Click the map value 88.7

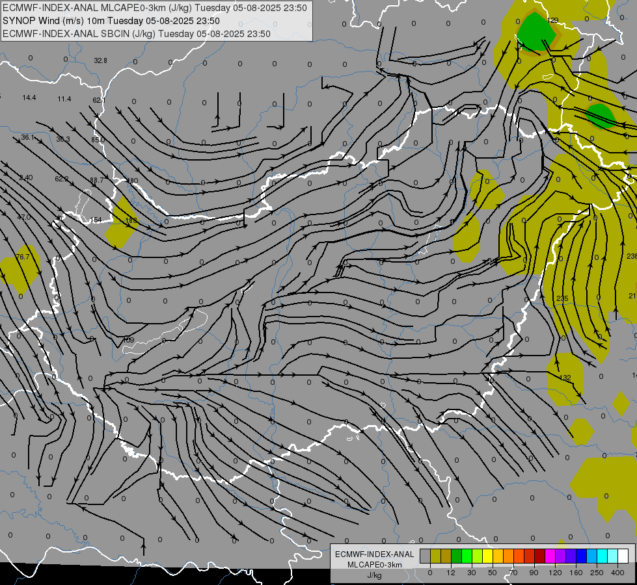[97, 180]
